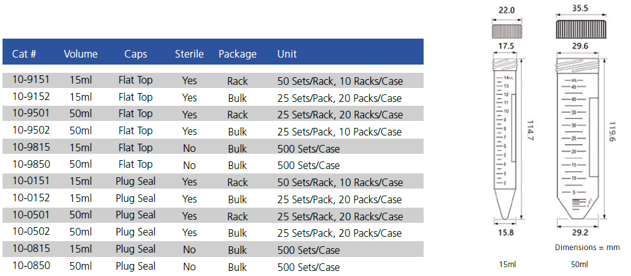The width and height of the screenshot is (631, 276).
Task: Click the "Cat #" column header
Action: tap(23, 54)
